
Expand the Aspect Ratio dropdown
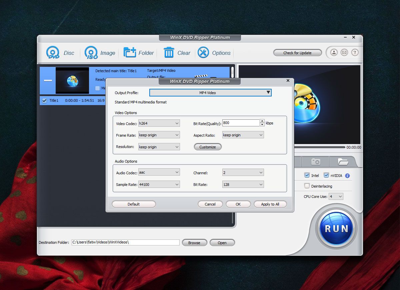(x=243, y=135)
